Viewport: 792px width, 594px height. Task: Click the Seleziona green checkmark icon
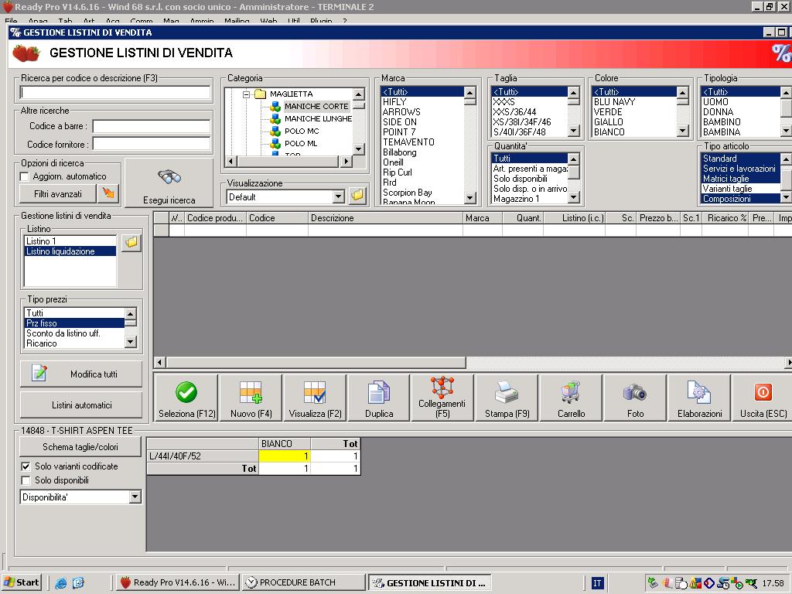tap(186, 392)
